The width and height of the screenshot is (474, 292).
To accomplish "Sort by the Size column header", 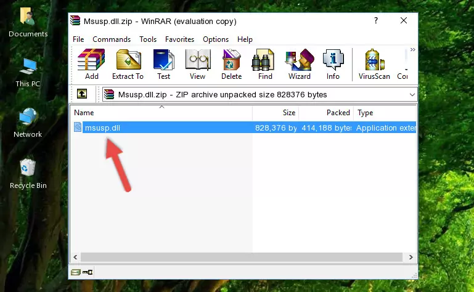I will tap(276, 113).
